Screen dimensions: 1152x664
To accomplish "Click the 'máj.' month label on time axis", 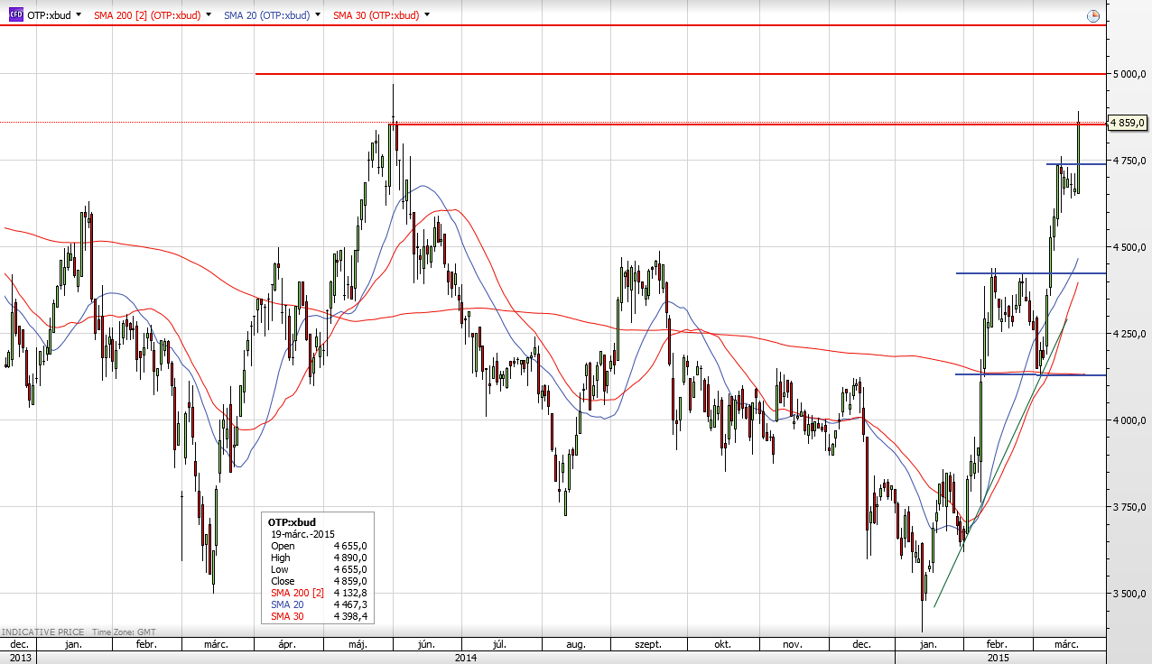I will point(358,645).
